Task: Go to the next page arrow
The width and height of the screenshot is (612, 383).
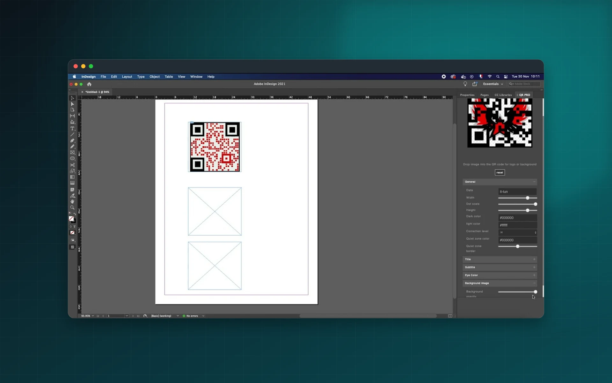Action: click(x=133, y=316)
